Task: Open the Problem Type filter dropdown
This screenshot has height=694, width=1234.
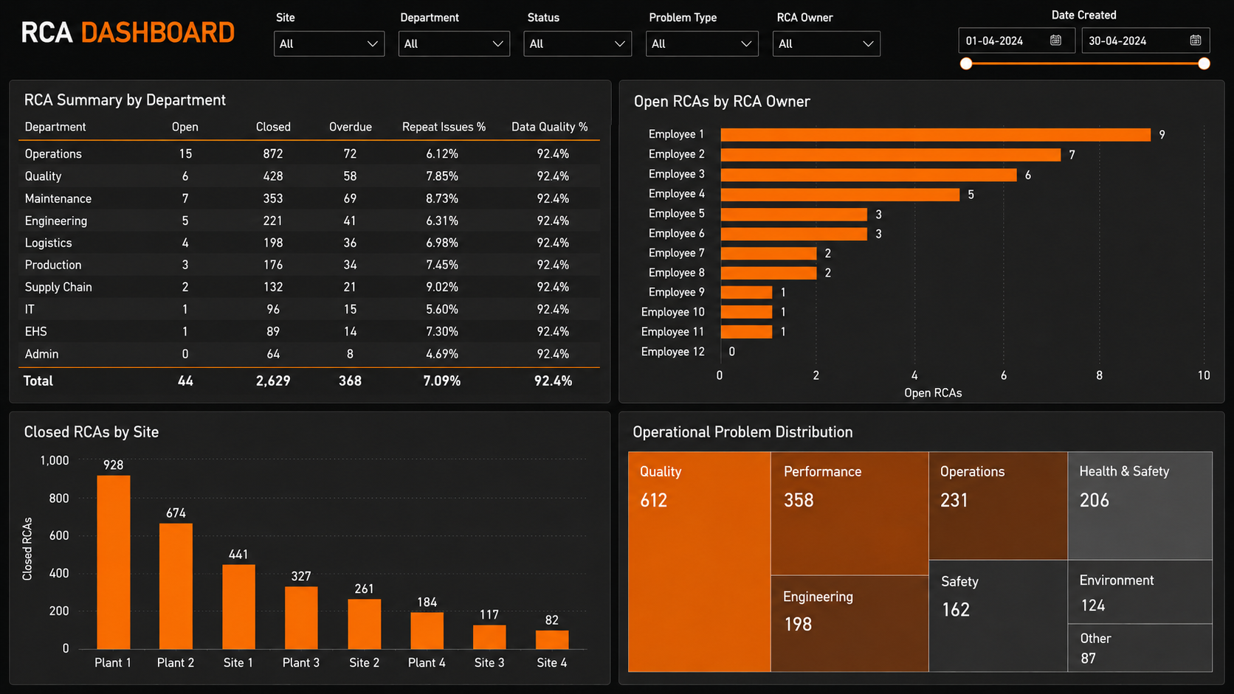Action: 702,44
